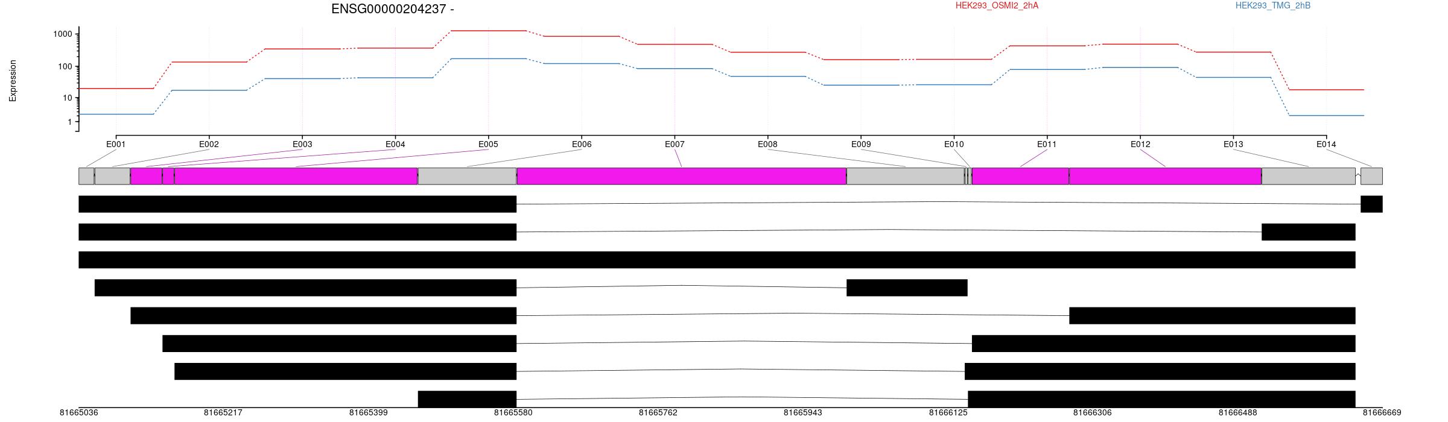1448x422 pixels.
Task: Click genomic coordinate 81666306
Action: click(x=1093, y=413)
